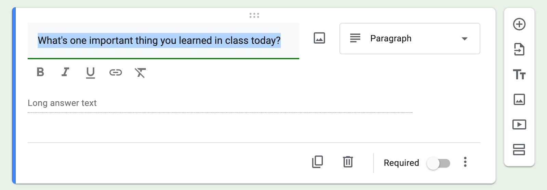Open the three-dot more options menu
Screen dimensions: 547x190
(465, 162)
